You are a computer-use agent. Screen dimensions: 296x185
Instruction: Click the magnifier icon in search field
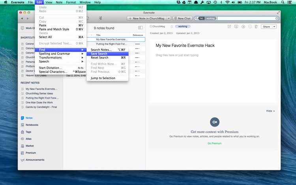(x=196, y=19)
